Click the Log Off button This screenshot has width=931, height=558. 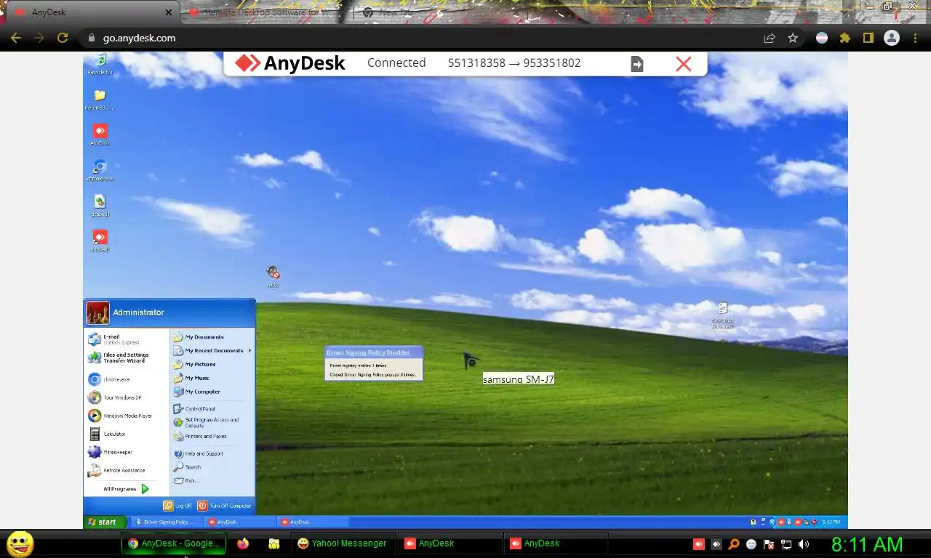point(177,506)
